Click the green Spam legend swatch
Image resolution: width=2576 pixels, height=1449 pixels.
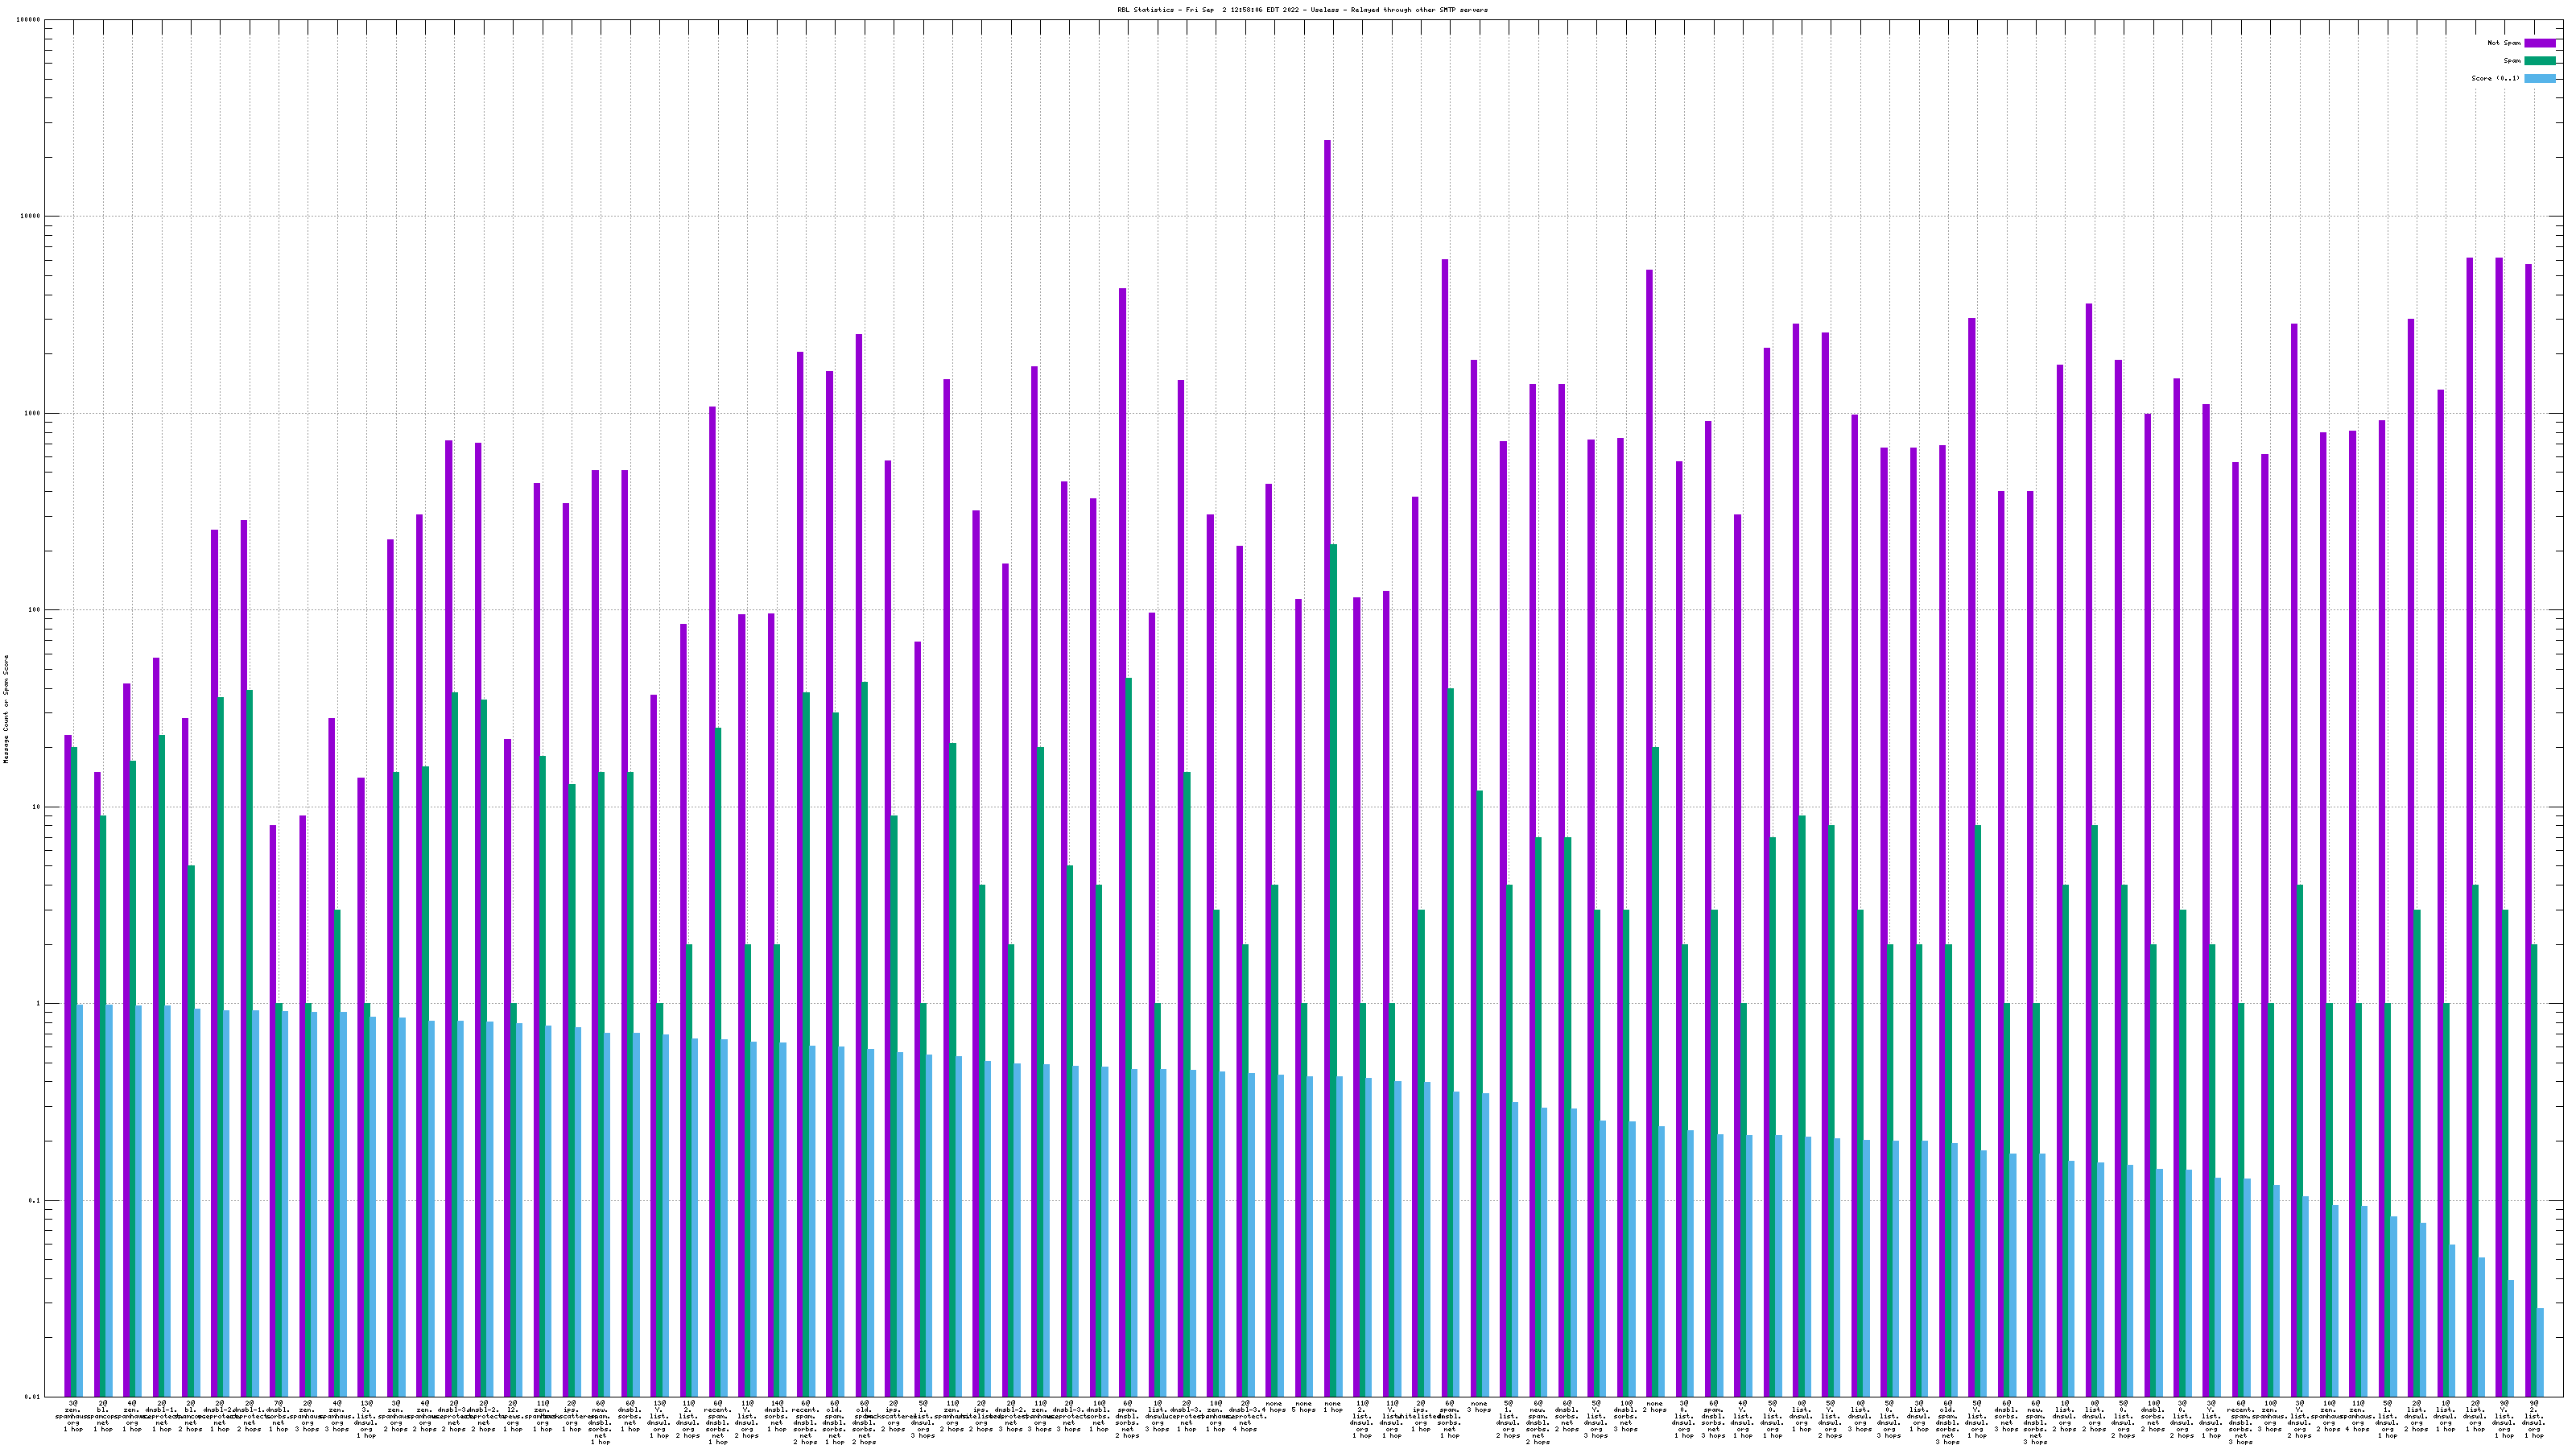[x=2540, y=61]
